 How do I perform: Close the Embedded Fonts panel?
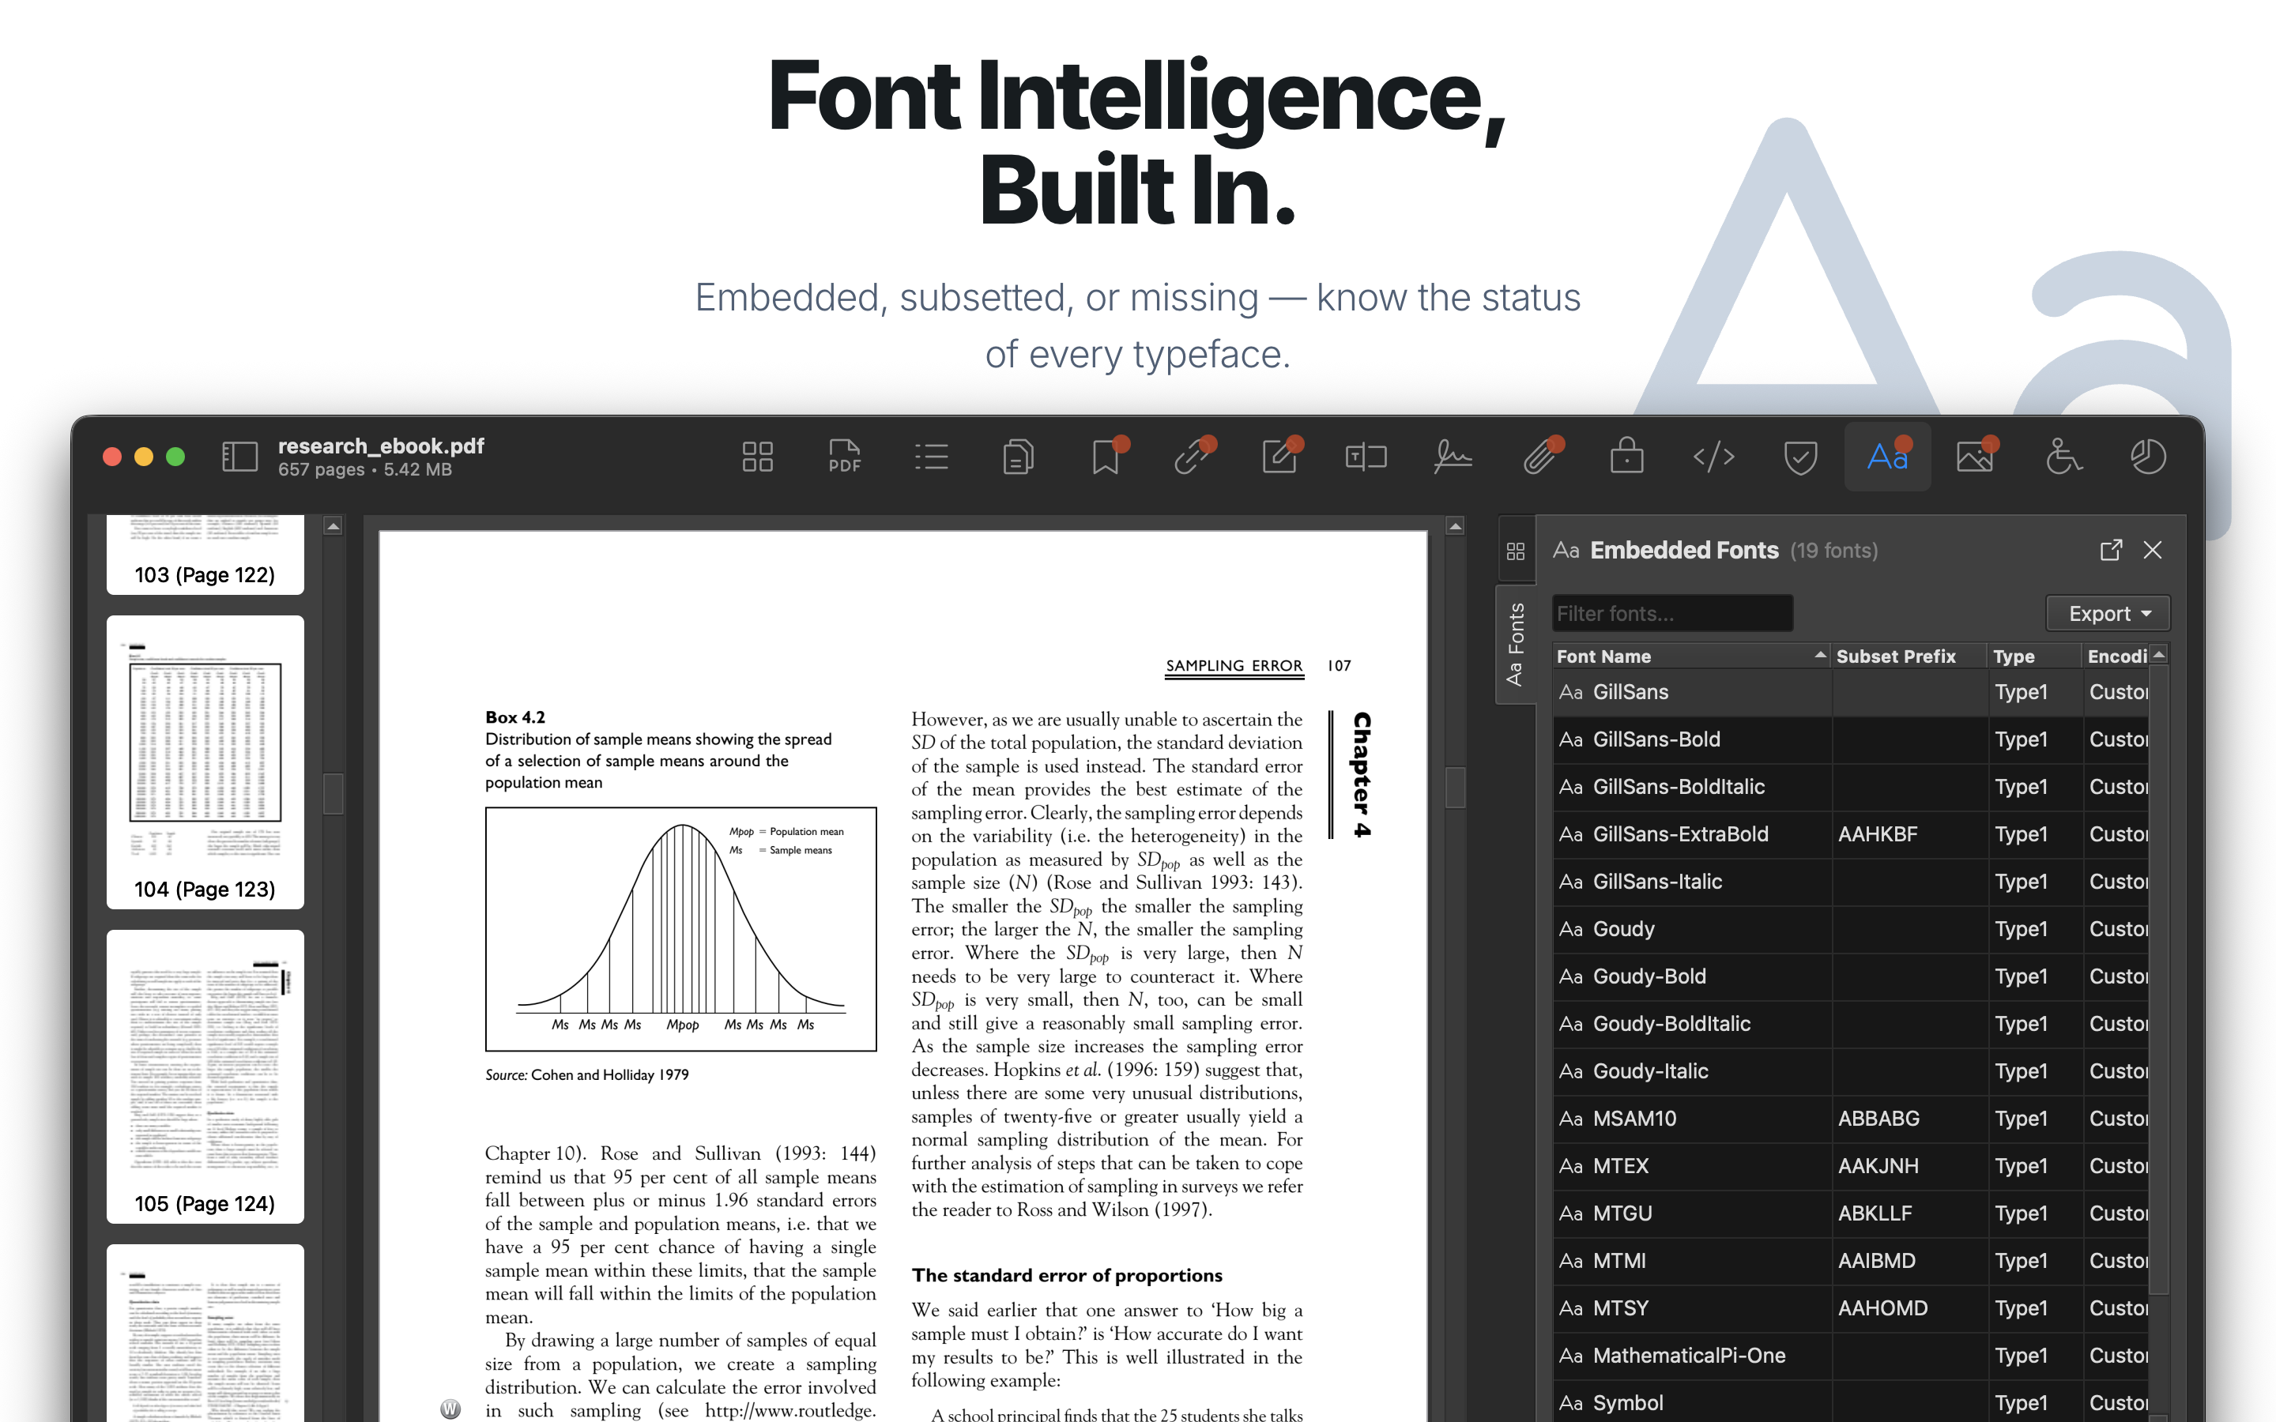coord(2152,550)
